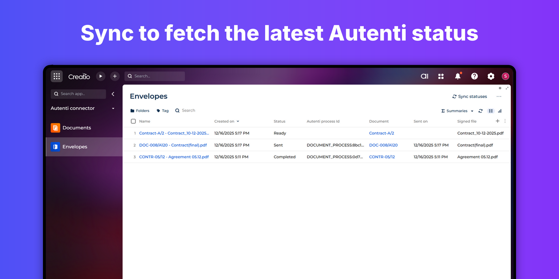The height and width of the screenshot is (279, 559).
Task: Open the CONTR-05/12 document link
Action: pyautogui.click(x=382, y=157)
